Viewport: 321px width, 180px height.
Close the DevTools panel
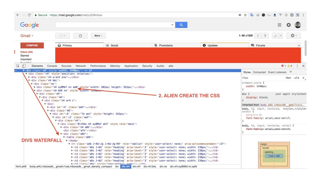tap(303, 66)
